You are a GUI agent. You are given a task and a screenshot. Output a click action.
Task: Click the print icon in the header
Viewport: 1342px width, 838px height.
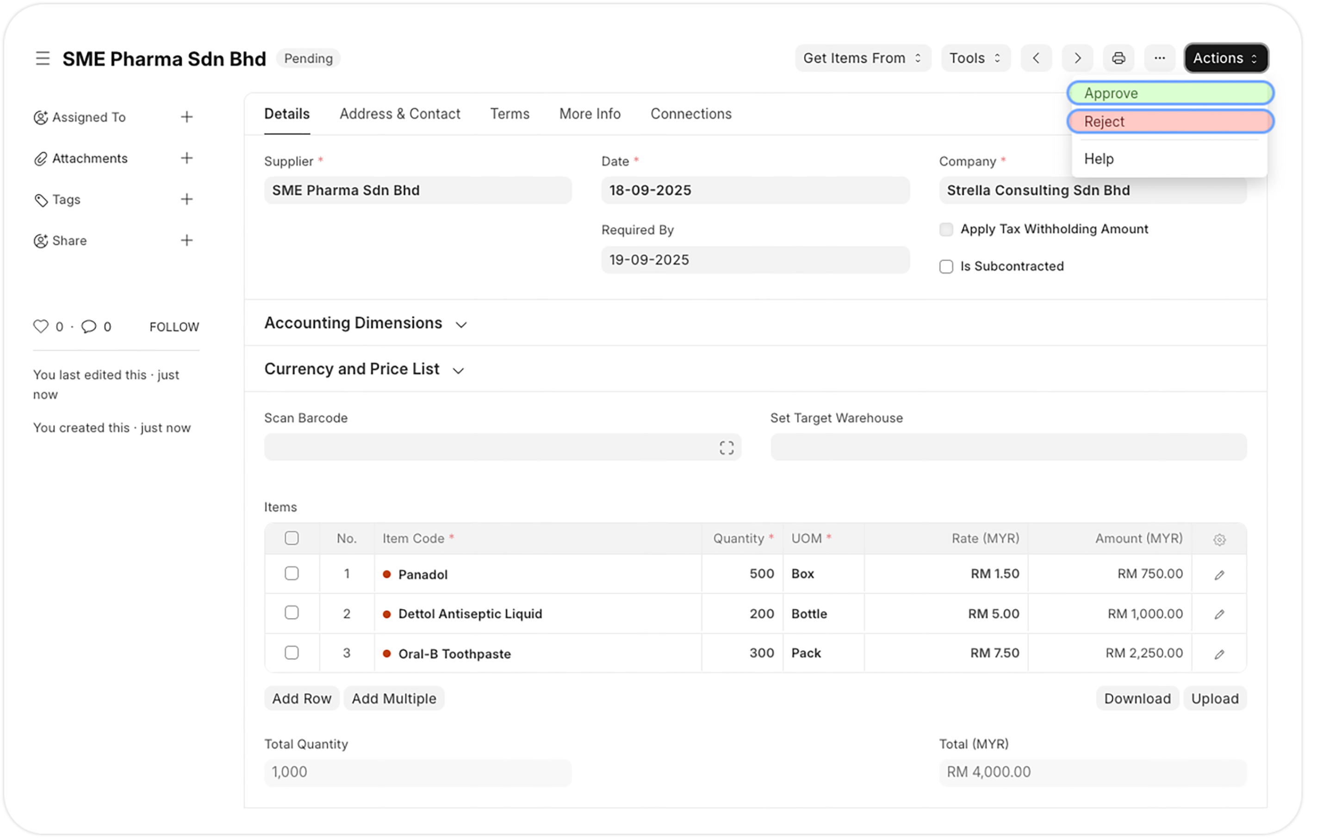[1118, 58]
